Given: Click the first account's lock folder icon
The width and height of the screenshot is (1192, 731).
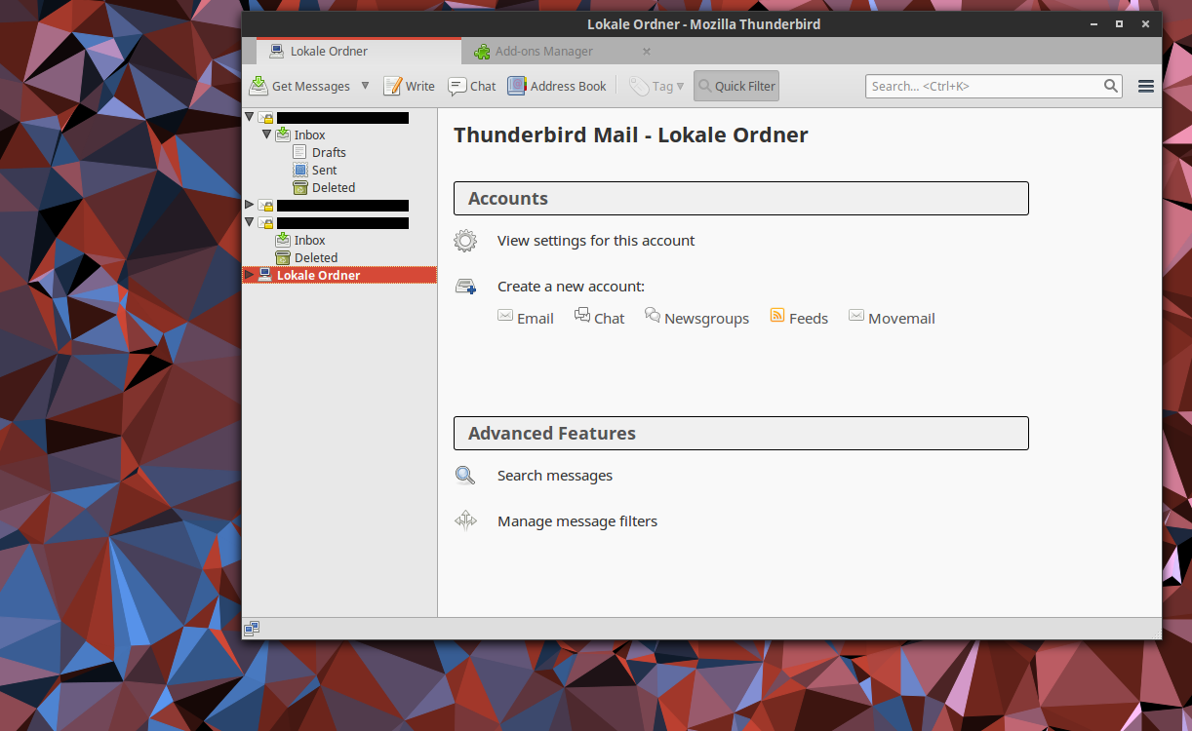Looking at the screenshot, I should (265, 117).
